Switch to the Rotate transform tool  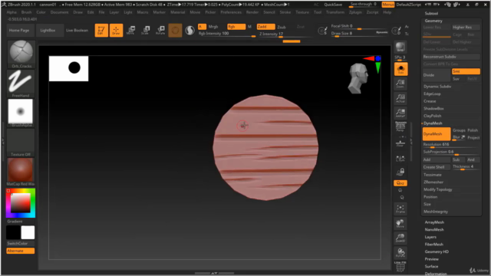[160, 31]
